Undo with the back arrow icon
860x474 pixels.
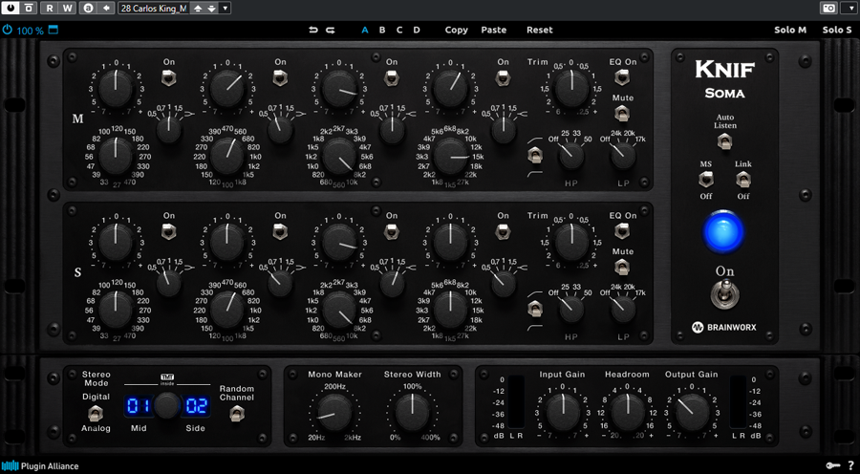coord(313,31)
